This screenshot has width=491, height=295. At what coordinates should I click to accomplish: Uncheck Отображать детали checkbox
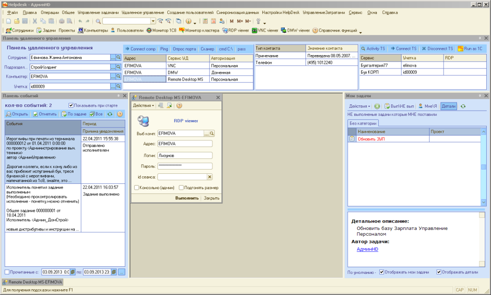pyautogui.click(x=439, y=272)
